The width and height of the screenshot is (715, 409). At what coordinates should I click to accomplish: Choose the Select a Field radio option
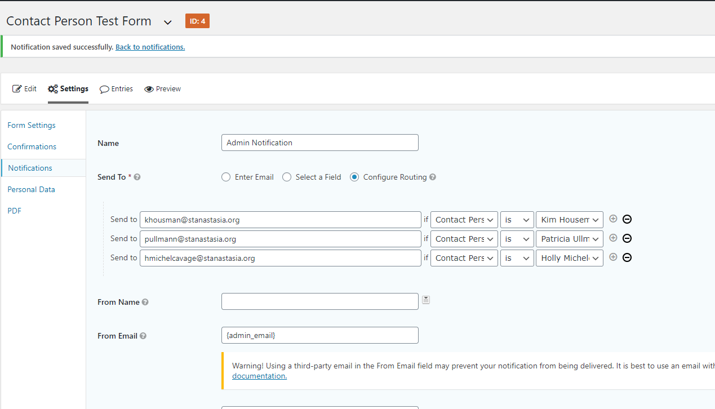point(287,177)
